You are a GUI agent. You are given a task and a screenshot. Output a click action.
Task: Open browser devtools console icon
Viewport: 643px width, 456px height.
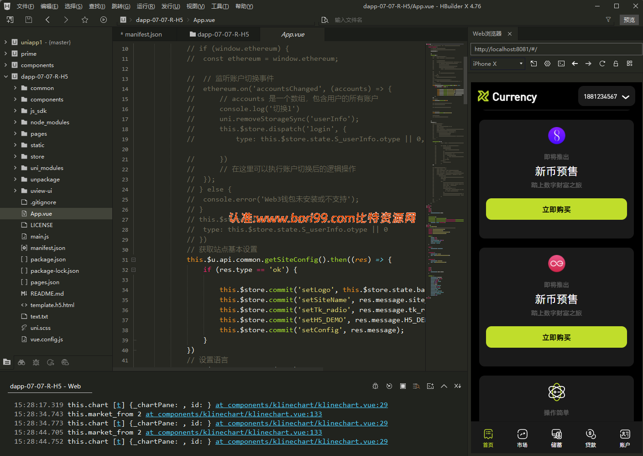(x=561, y=64)
